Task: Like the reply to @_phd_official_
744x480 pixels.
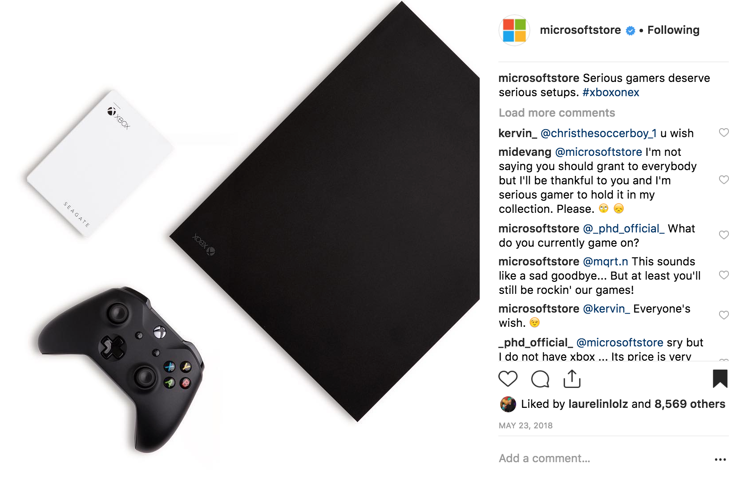Action: [724, 235]
